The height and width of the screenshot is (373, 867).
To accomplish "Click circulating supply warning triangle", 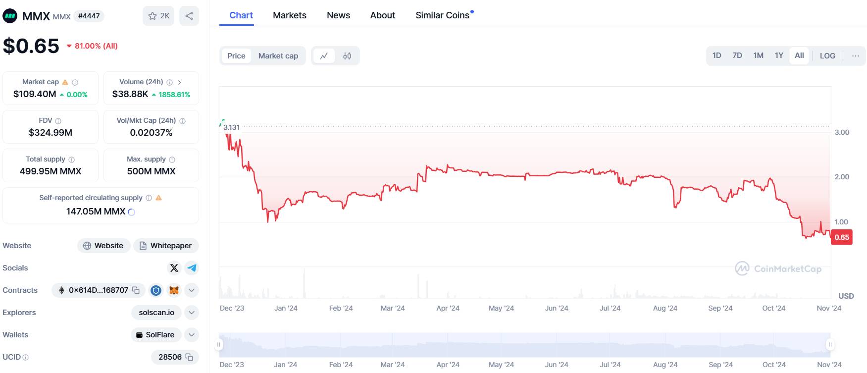I will [158, 198].
